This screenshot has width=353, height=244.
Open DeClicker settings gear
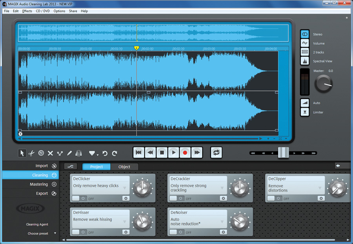point(126,198)
